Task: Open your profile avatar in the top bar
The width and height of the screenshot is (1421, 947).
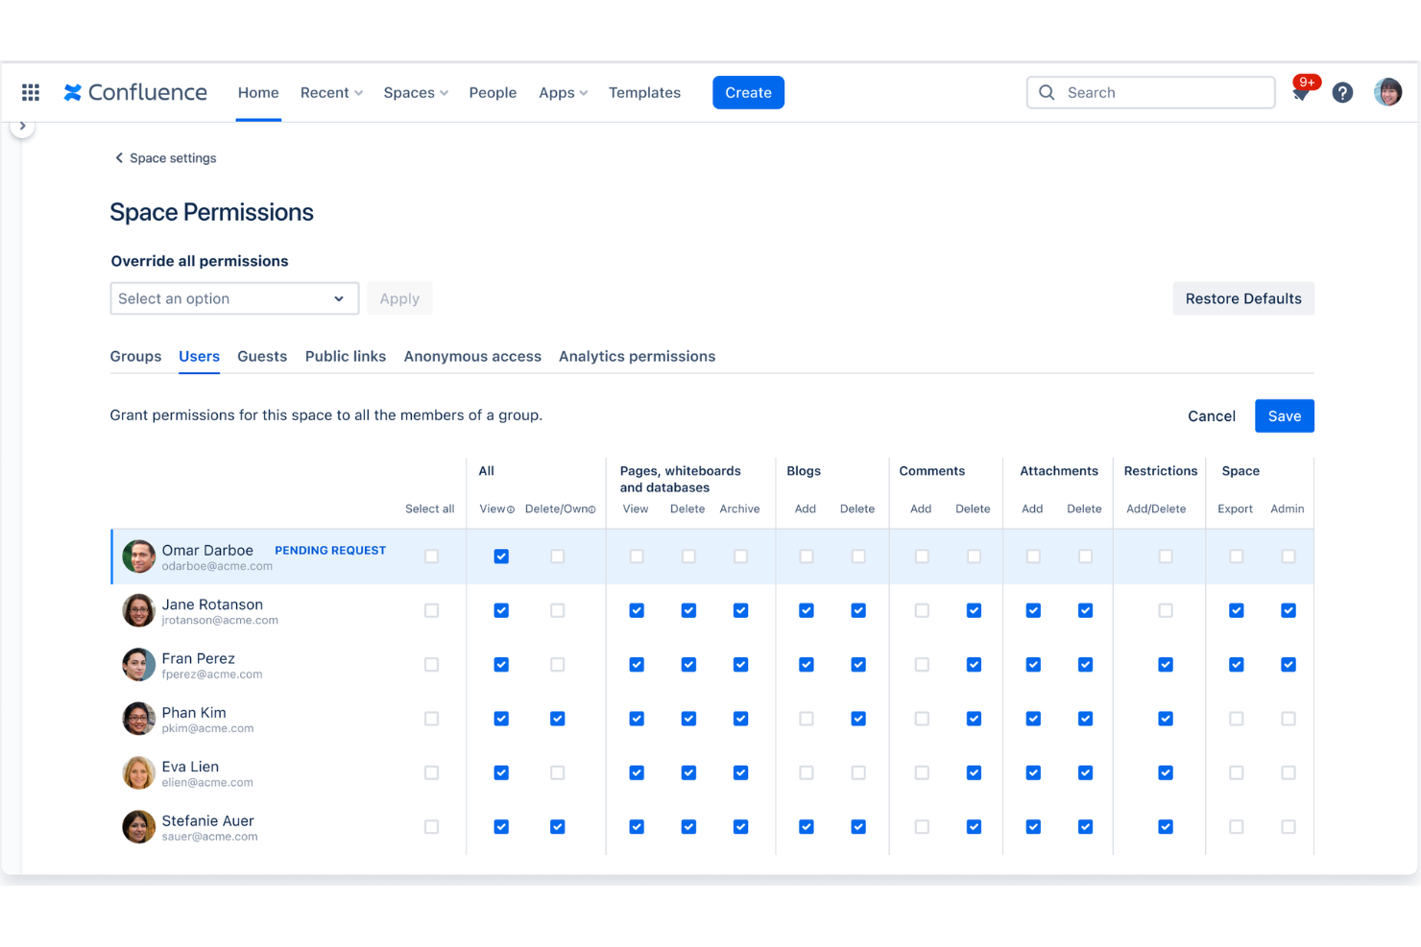Action: 1387,92
